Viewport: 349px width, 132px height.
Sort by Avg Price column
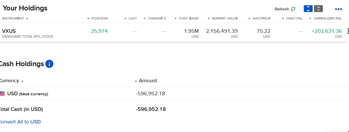tap(261, 18)
